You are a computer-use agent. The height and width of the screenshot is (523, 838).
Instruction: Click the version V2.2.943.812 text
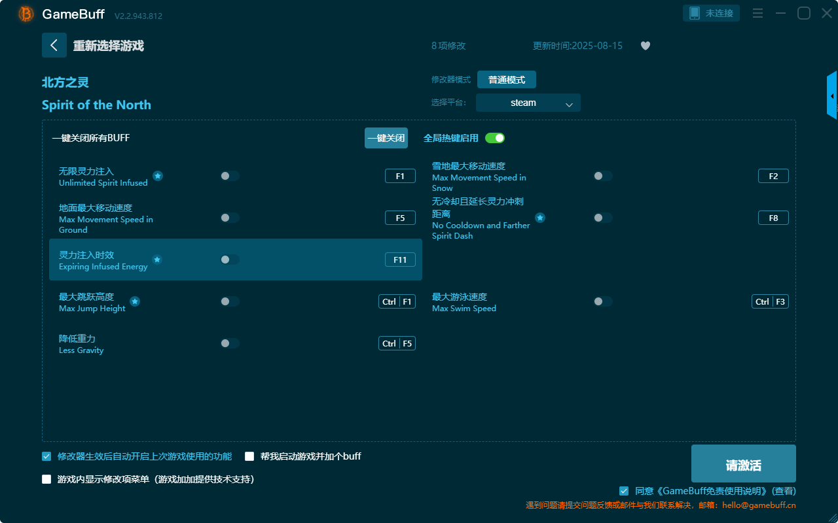pyautogui.click(x=138, y=16)
